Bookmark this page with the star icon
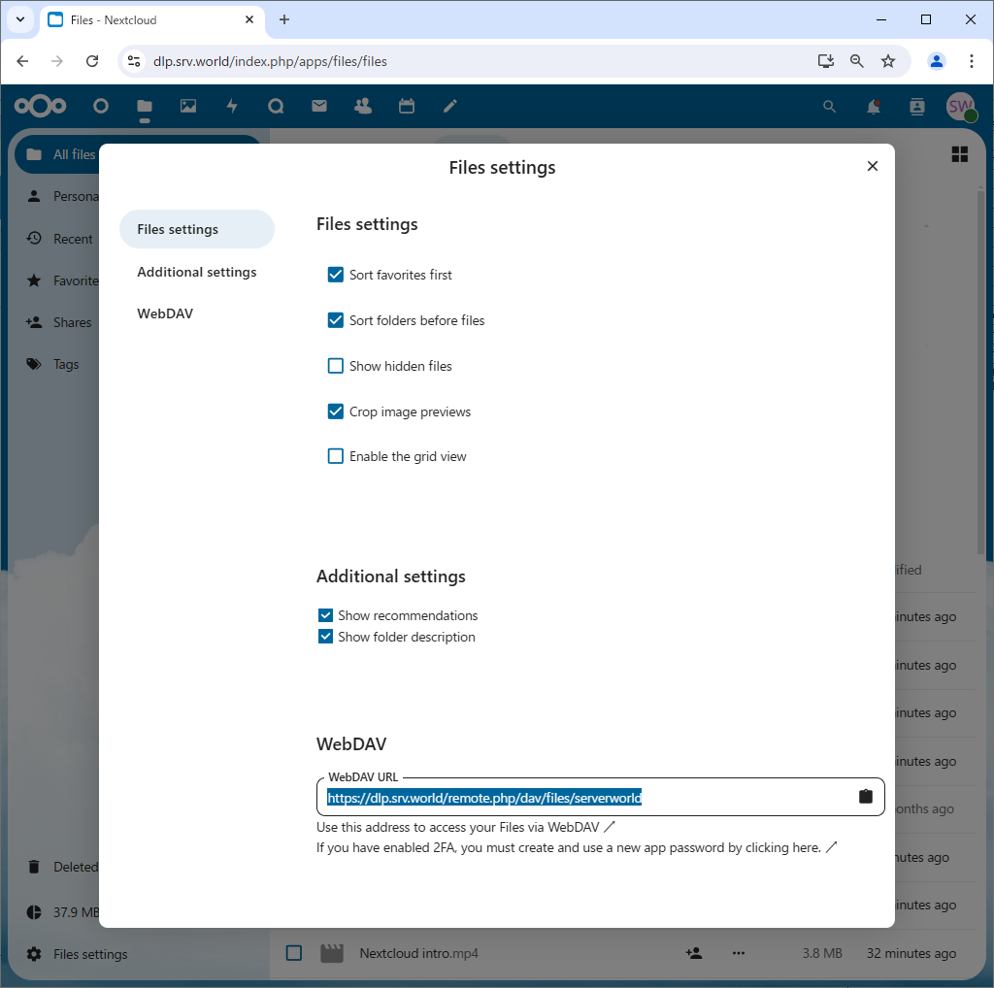Screen dimensions: 994x988 tap(888, 61)
